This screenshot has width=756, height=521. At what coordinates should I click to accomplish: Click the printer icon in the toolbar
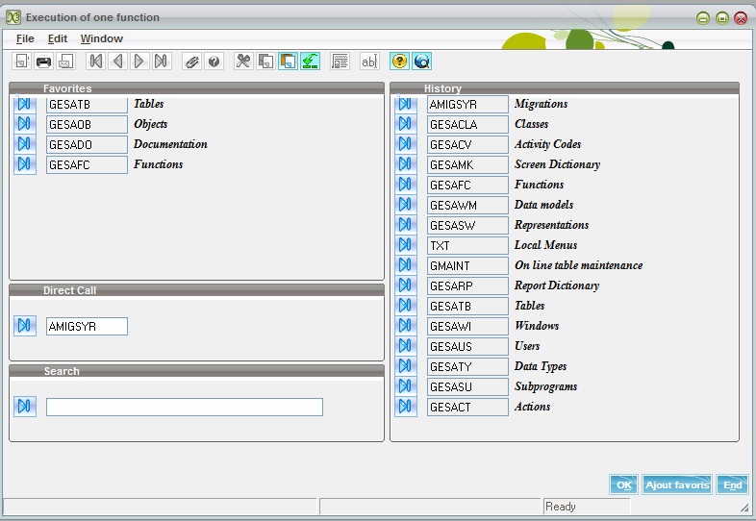tap(43, 62)
